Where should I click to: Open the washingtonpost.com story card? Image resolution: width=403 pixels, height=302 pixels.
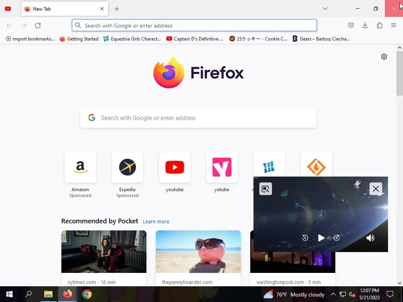(x=293, y=269)
